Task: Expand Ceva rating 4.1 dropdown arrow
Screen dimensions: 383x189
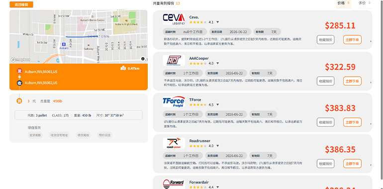Action: point(218,22)
